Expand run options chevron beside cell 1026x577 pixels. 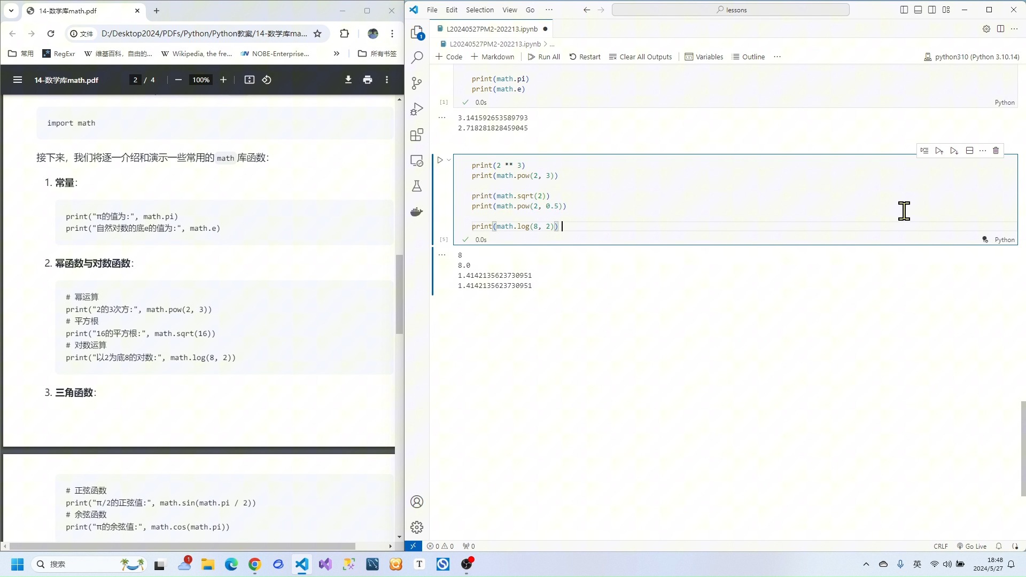coord(449,160)
